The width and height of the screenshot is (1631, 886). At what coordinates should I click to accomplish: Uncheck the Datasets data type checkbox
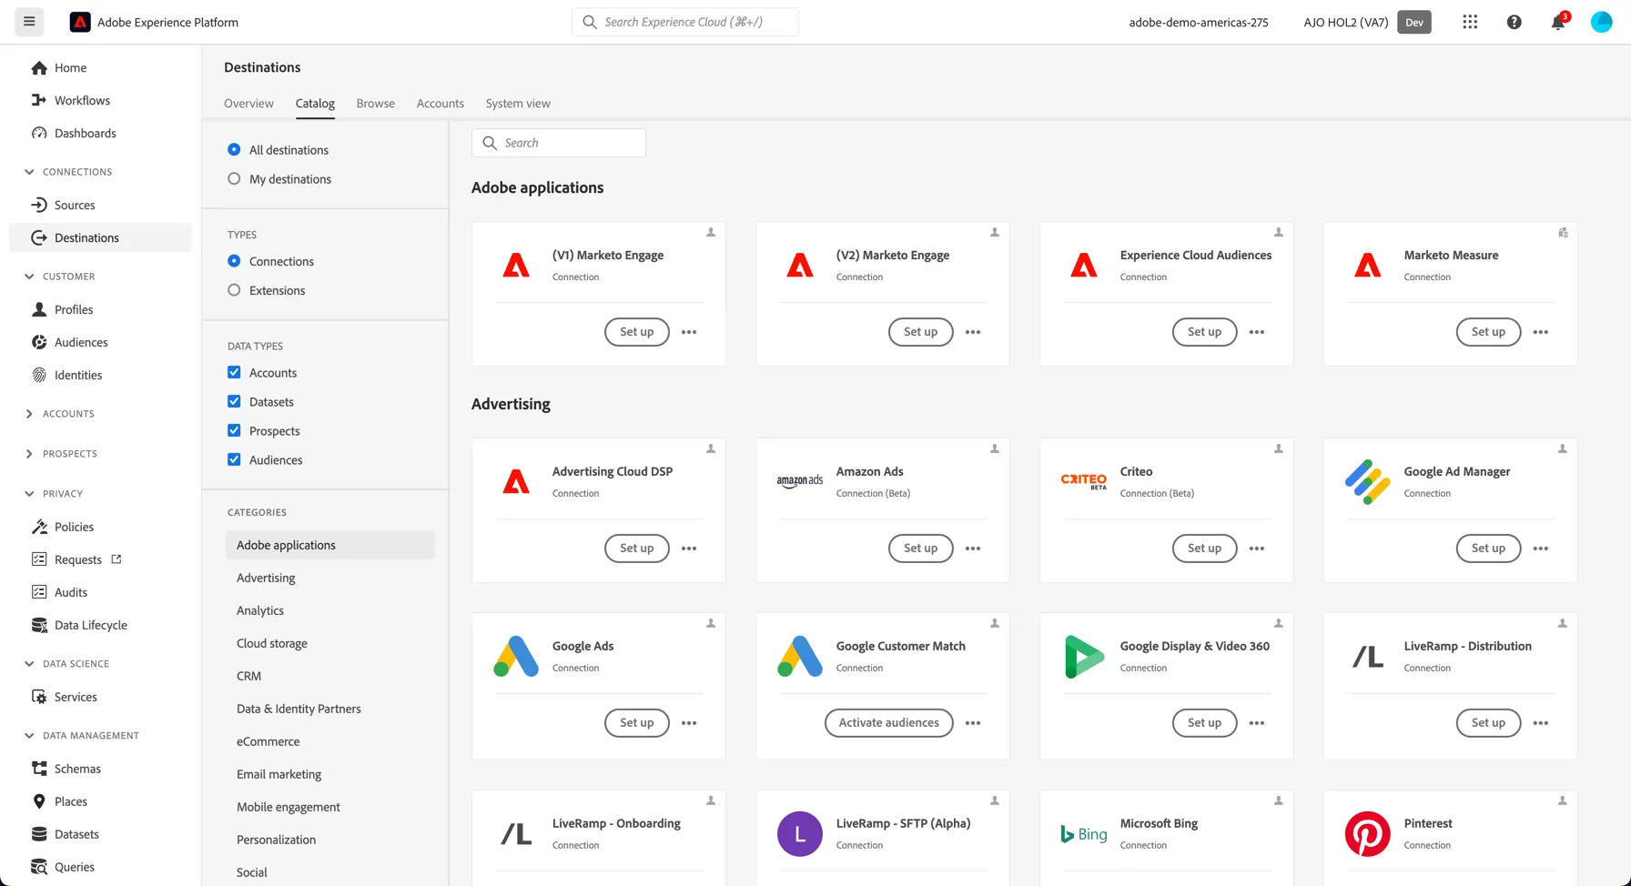(x=234, y=401)
